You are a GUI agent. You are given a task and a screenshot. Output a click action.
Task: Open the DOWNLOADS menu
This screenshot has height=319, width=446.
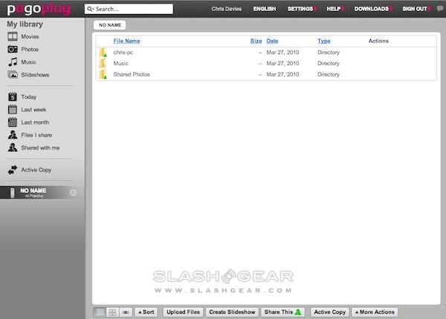[371, 9]
